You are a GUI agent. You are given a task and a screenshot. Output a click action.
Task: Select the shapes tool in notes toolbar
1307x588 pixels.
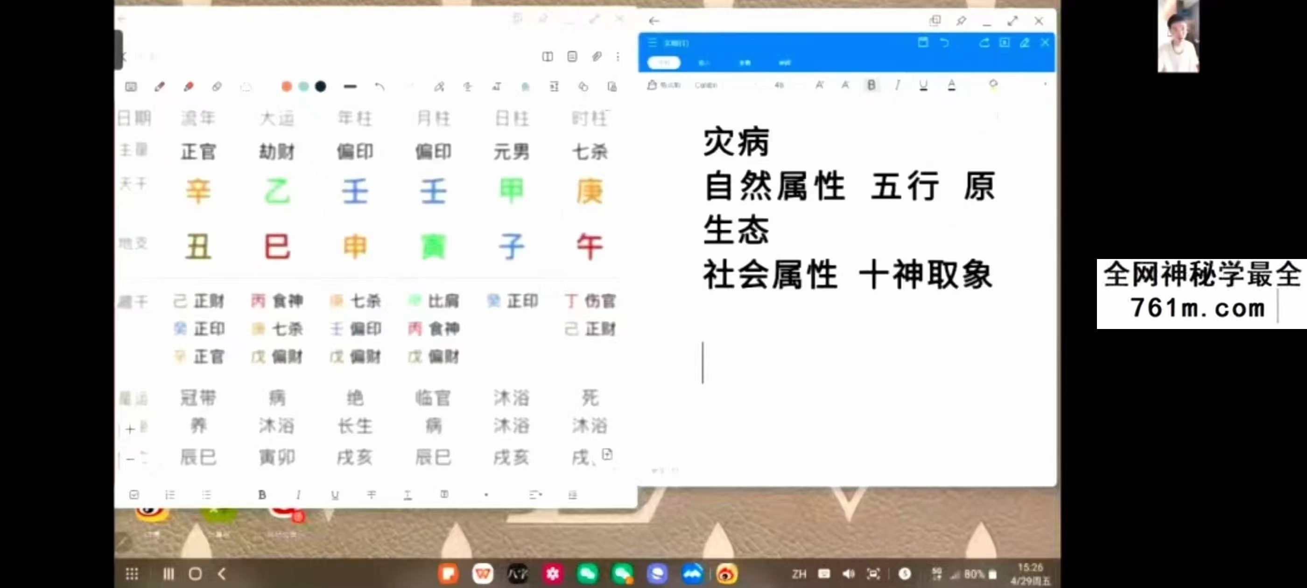(x=583, y=87)
